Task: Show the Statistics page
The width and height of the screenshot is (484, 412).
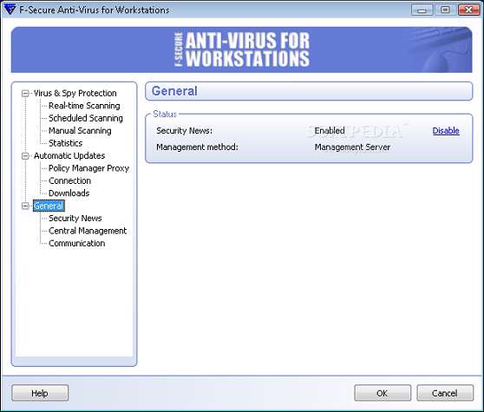Action: coord(65,143)
